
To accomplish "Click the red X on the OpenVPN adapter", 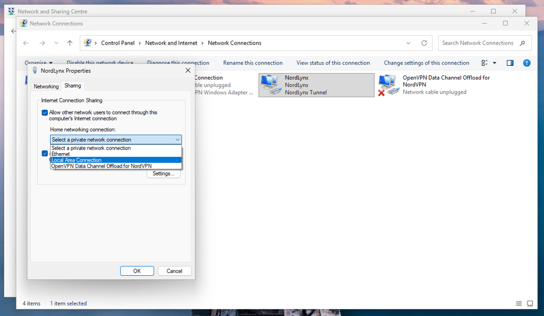I will (x=381, y=93).
